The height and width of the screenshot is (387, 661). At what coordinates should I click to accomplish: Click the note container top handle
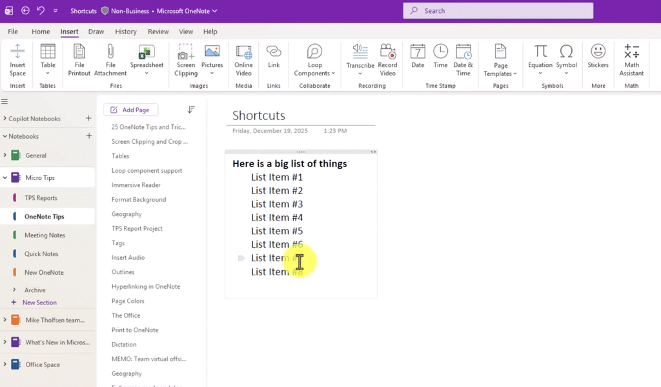click(301, 152)
